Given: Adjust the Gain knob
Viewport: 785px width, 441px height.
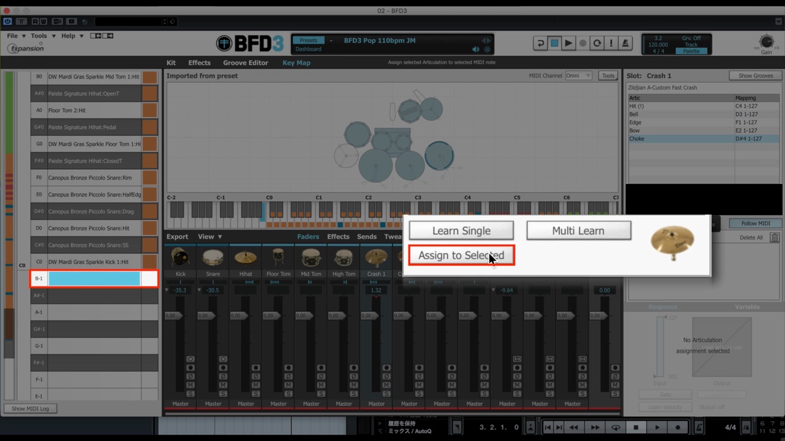Looking at the screenshot, I should pyautogui.click(x=766, y=42).
